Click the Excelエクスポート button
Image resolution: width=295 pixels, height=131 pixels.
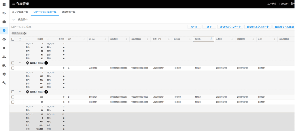tap(258, 27)
